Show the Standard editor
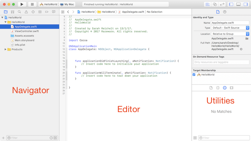 [x=208, y=4]
